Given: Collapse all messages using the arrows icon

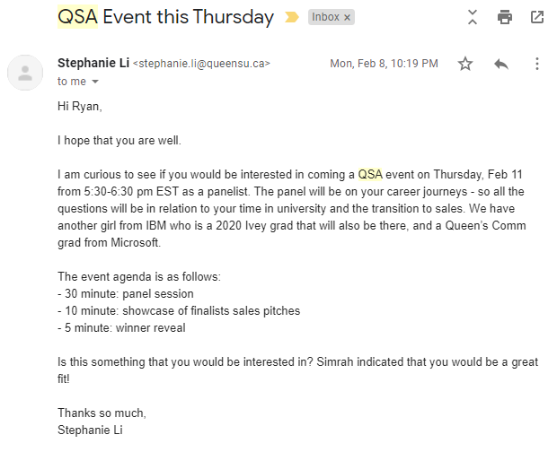Looking at the screenshot, I should pyautogui.click(x=472, y=17).
